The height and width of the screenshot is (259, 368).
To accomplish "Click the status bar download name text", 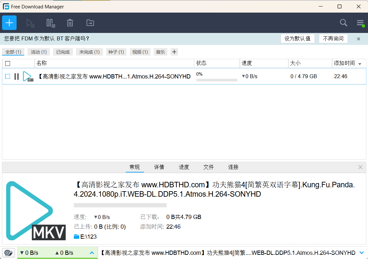I will (x=228, y=253).
